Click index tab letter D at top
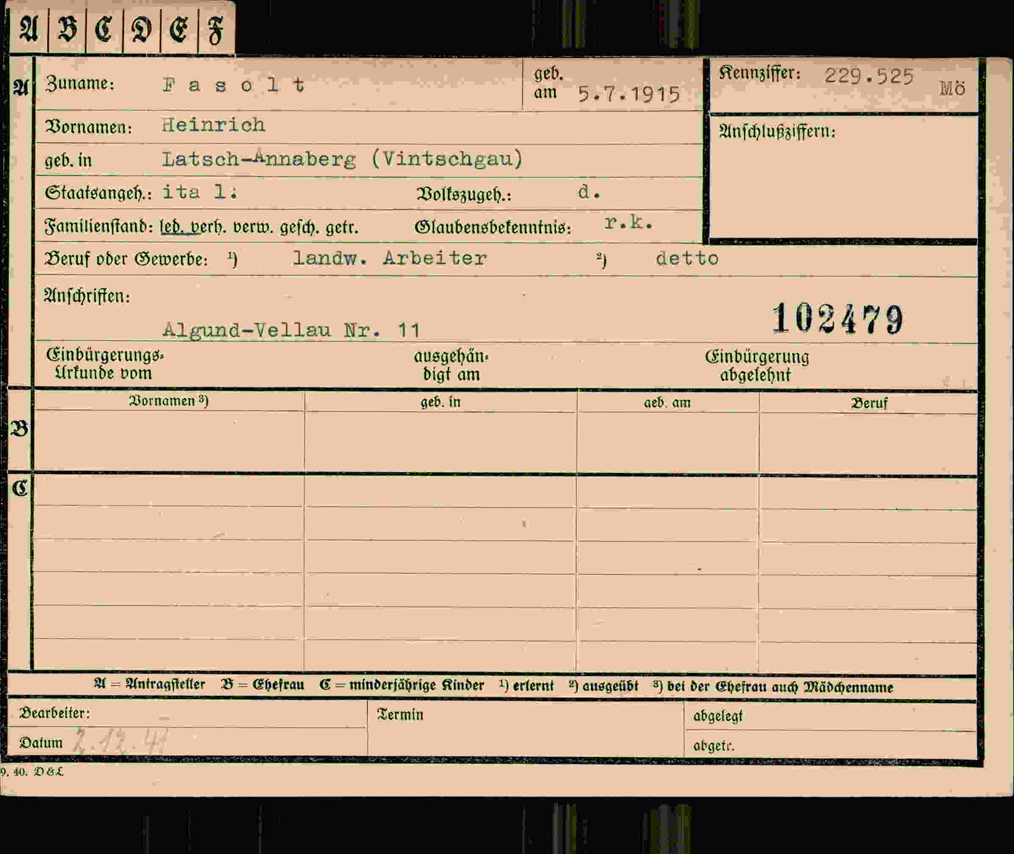This screenshot has width=1014, height=854. (x=141, y=30)
